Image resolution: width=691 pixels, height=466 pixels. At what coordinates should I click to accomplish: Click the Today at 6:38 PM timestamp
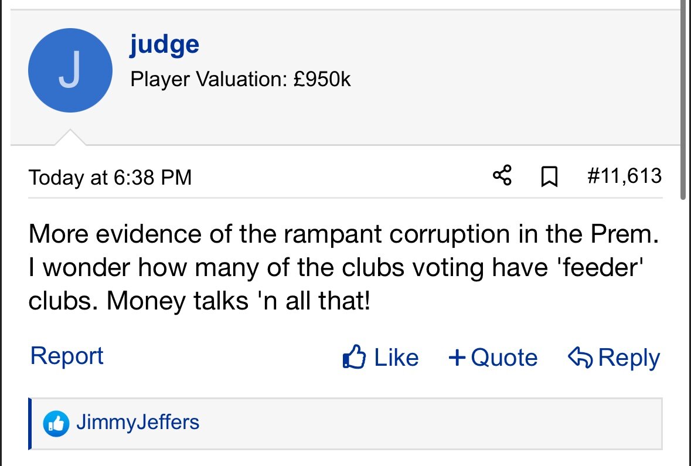pos(110,177)
